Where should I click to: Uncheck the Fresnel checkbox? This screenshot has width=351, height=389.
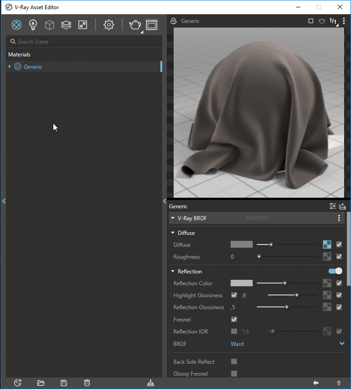234,319
